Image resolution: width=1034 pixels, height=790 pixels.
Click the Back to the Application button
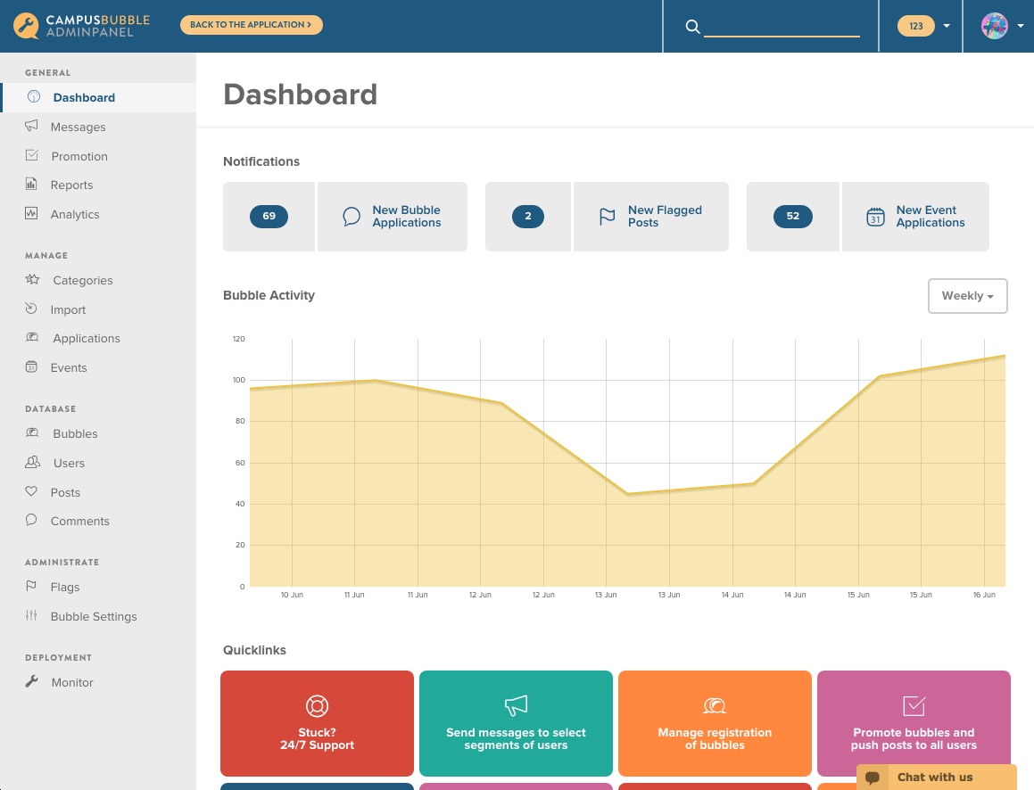click(x=251, y=25)
